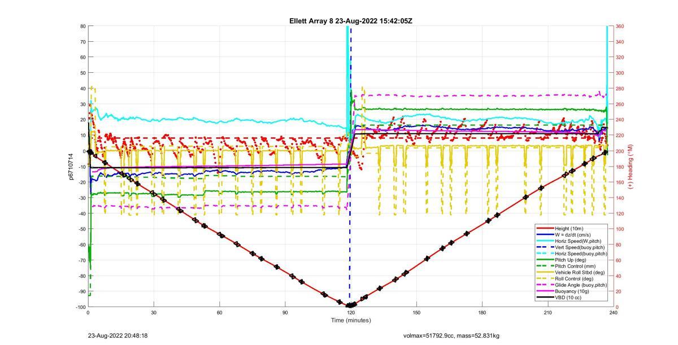
Task: Click the x-axis tick label 150
Action: coord(416,312)
